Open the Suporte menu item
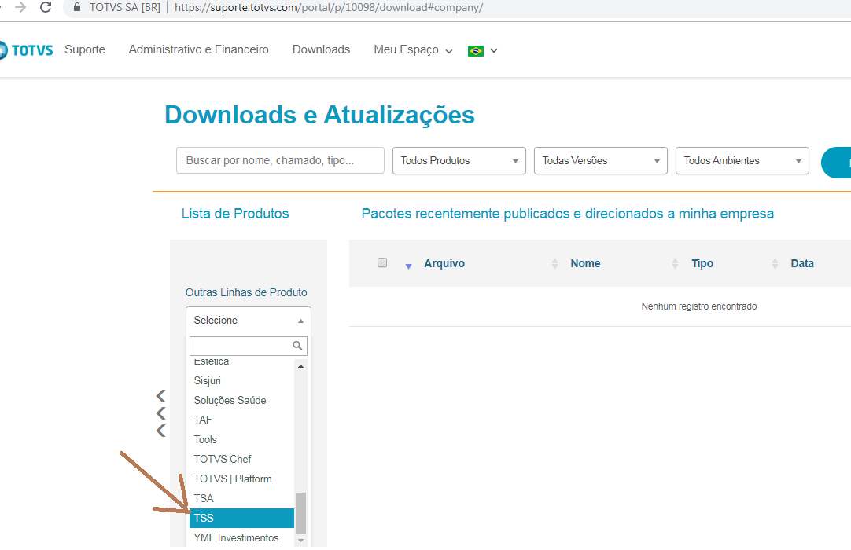The height and width of the screenshot is (550, 851). tap(85, 49)
